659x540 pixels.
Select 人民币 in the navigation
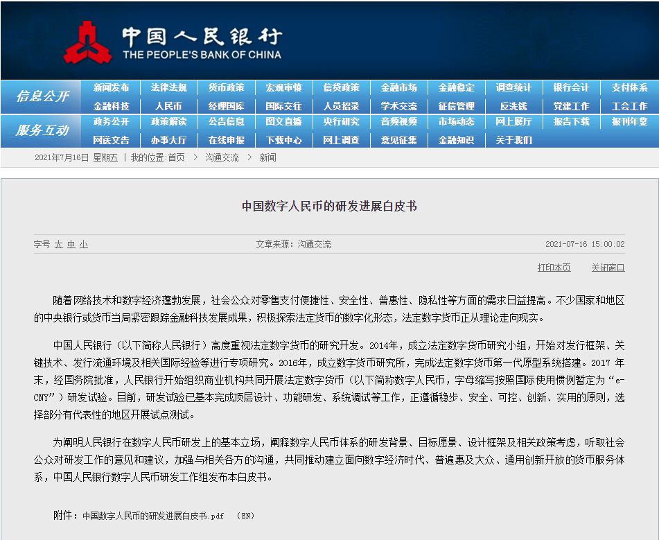168,106
